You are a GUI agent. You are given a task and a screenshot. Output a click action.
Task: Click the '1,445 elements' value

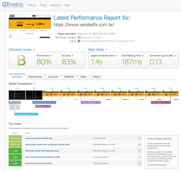point(99,138)
